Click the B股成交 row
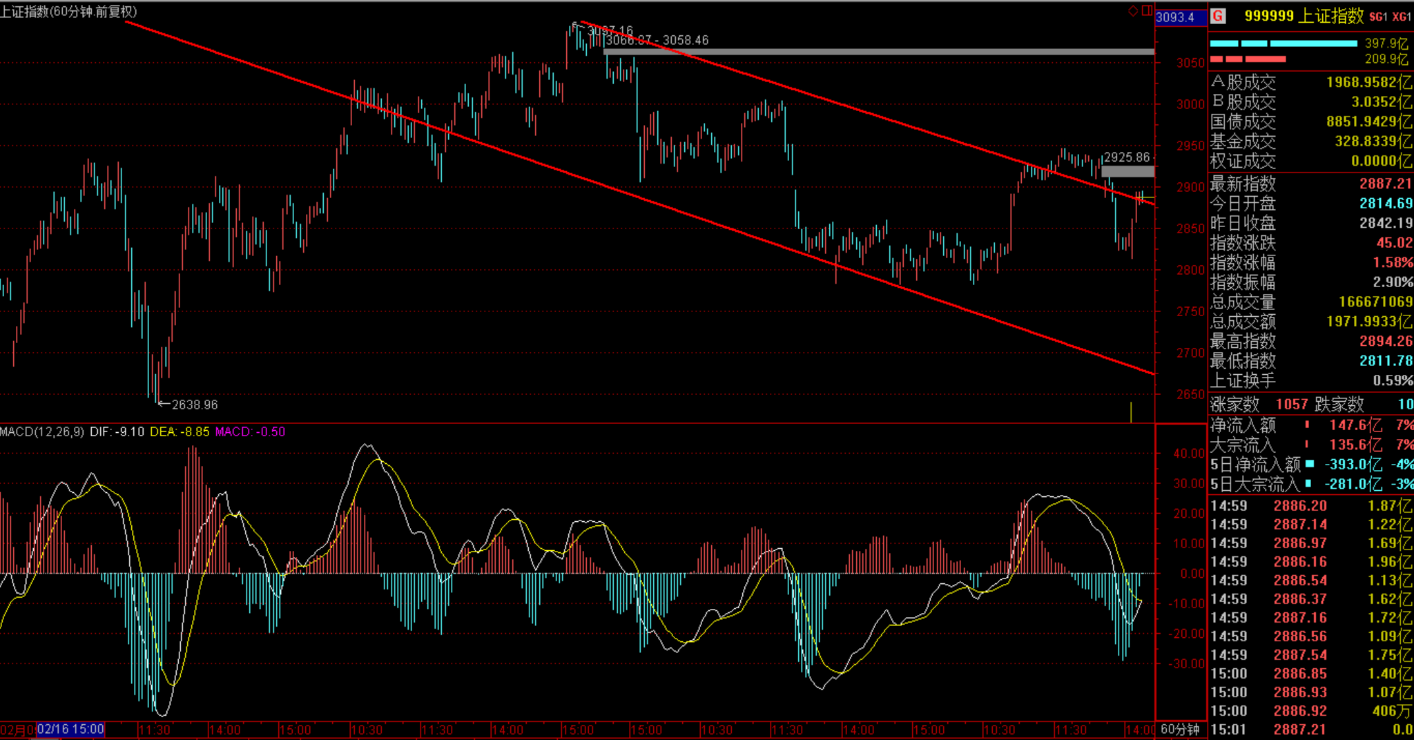The height and width of the screenshot is (740, 1414). (1311, 101)
